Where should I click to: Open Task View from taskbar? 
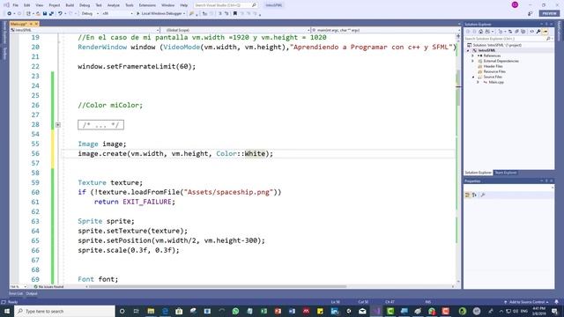(x=137, y=311)
